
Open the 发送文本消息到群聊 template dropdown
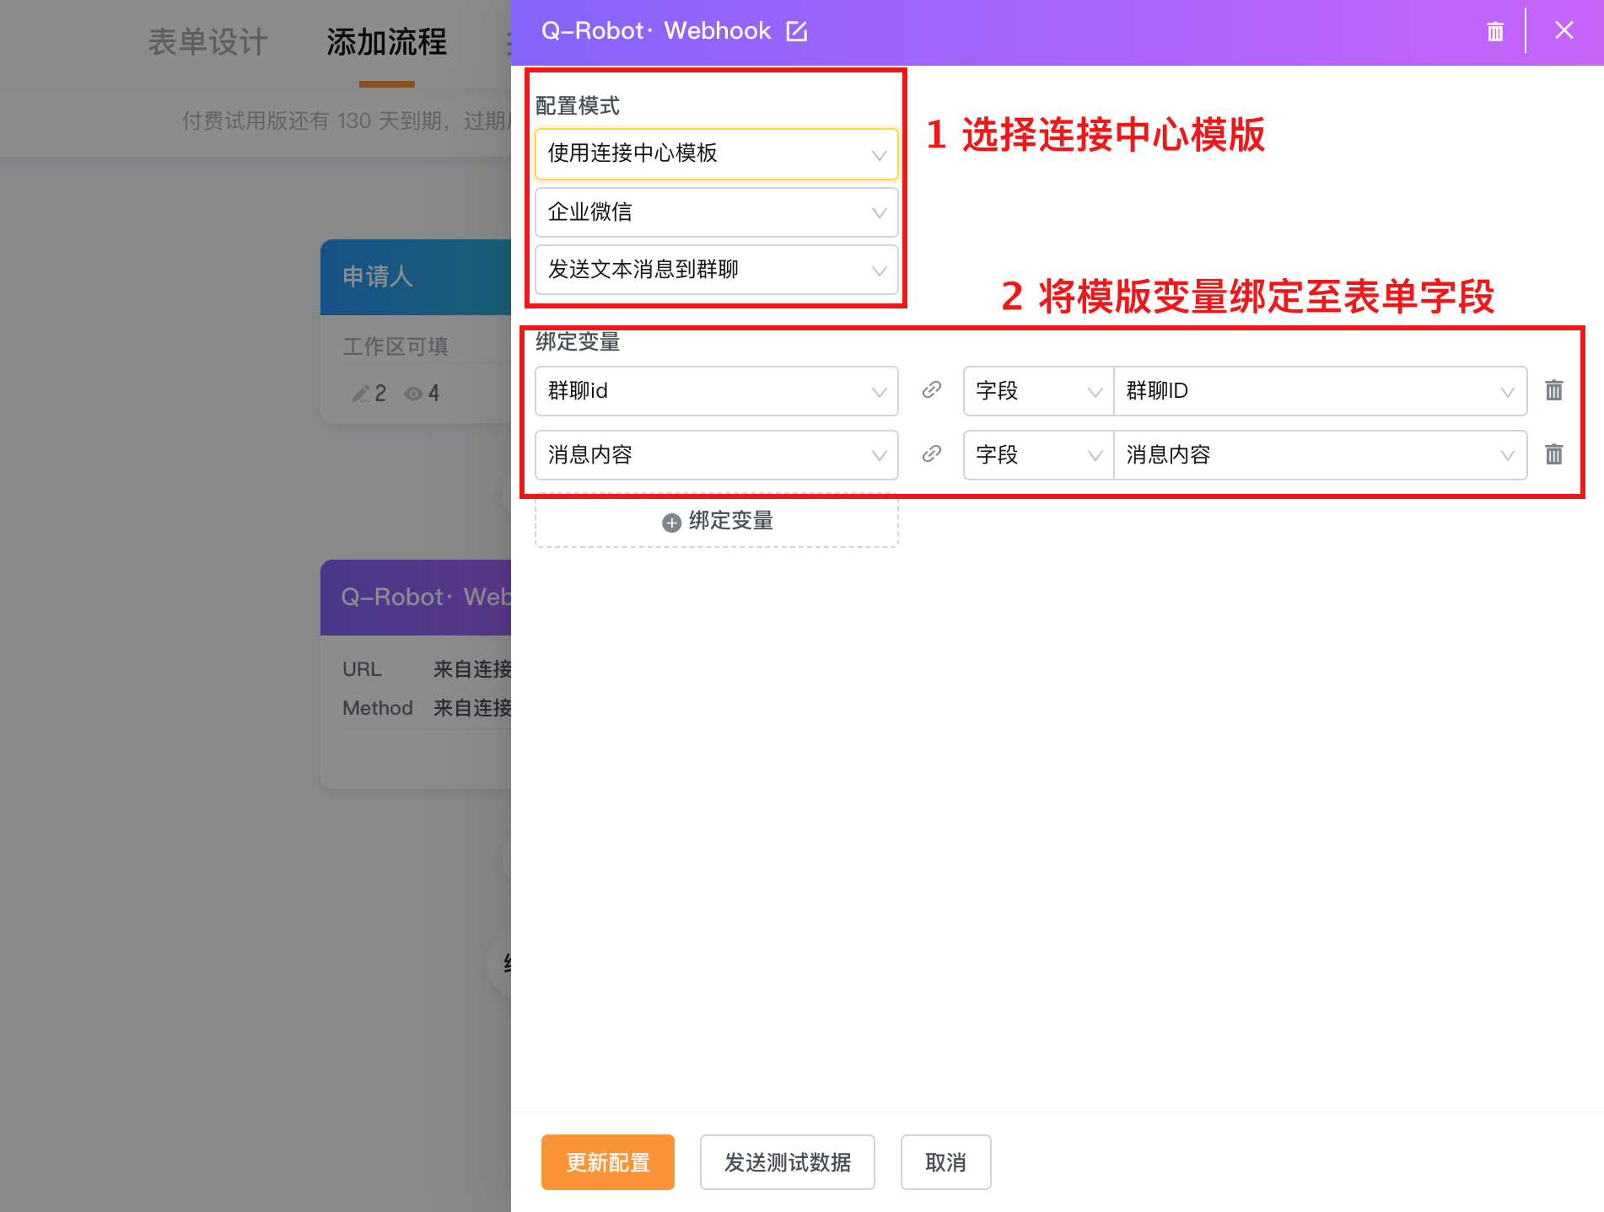[717, 270]
